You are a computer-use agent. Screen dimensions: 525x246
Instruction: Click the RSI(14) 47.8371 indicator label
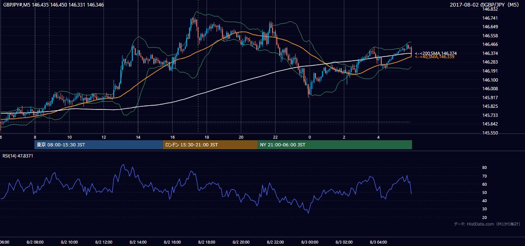pyautogui.click(x=18, y=156)
